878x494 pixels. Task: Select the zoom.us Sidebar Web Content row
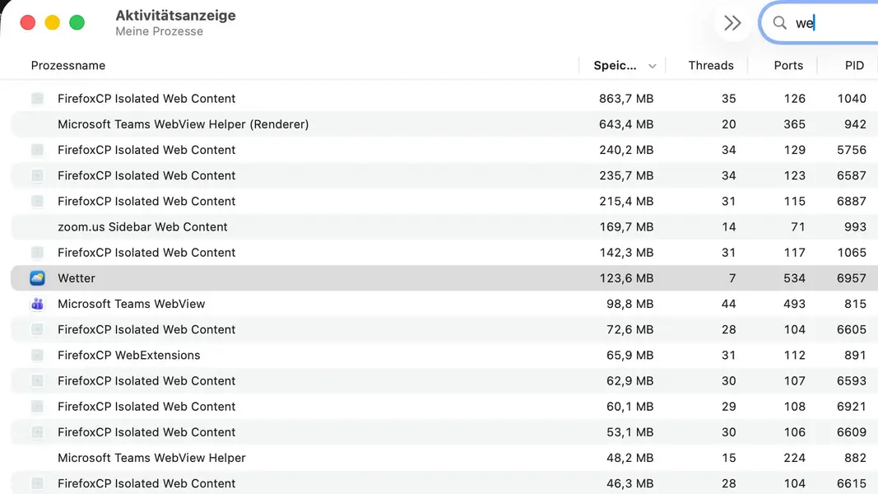[x=444, y=227]
